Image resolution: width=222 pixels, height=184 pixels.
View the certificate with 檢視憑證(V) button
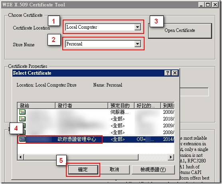click(x=153, y=170)
